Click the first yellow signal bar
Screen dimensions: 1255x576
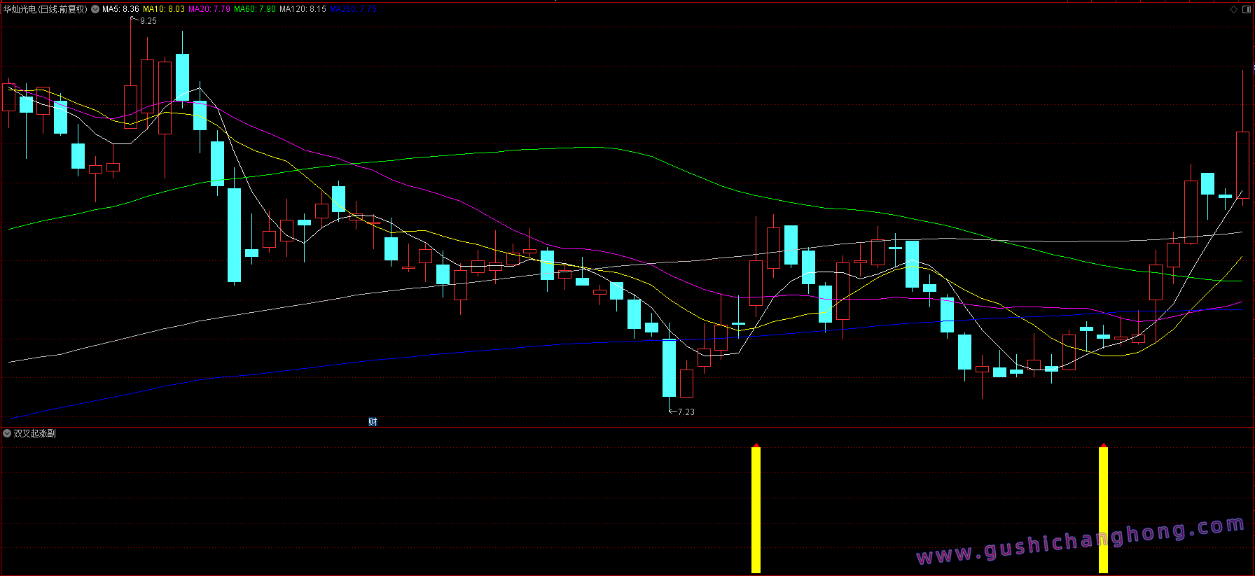tap(756, 510)
